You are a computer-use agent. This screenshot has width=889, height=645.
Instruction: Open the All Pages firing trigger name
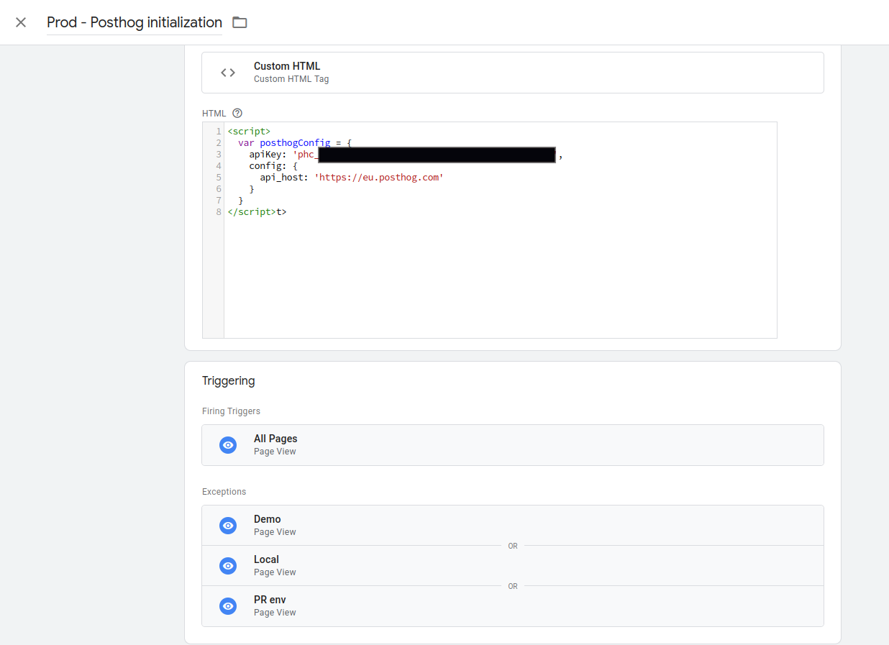(275, 439)
